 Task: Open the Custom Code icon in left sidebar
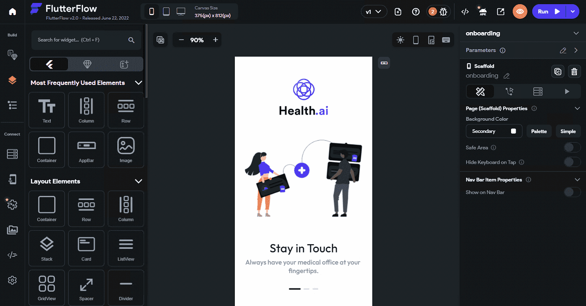click(x=12, y=255)
